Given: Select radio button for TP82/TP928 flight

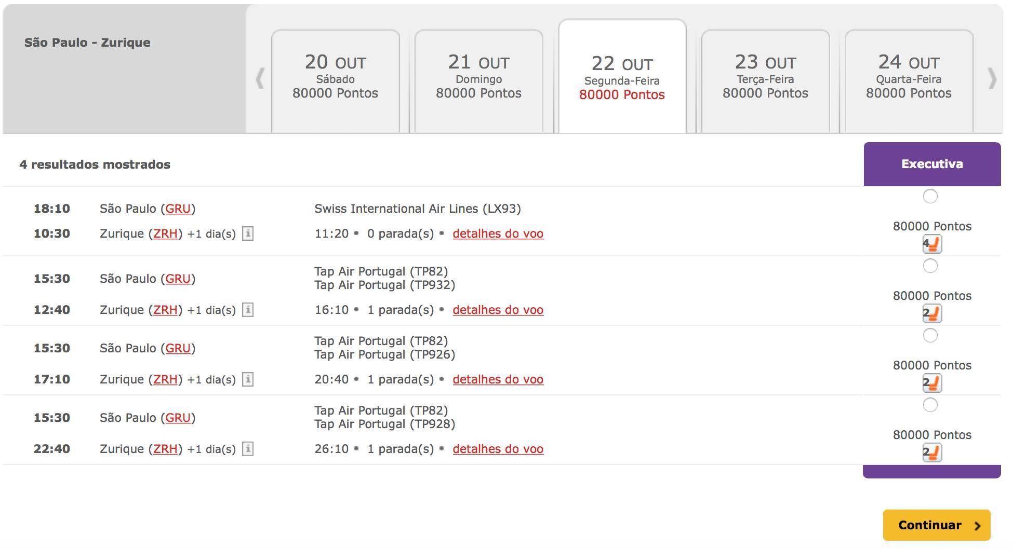Looking at the screenshot, I should 930,405.
